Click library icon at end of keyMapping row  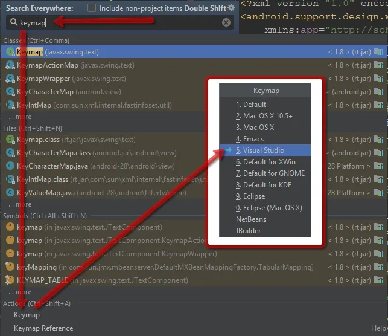coord(378,267)
